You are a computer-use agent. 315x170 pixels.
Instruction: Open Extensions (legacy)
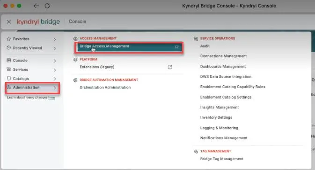point(97,67)
